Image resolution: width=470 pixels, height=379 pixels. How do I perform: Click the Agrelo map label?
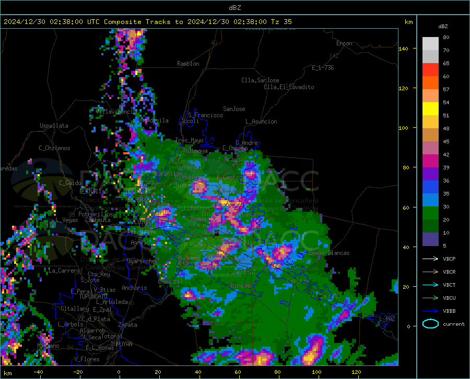click(140, 242)
